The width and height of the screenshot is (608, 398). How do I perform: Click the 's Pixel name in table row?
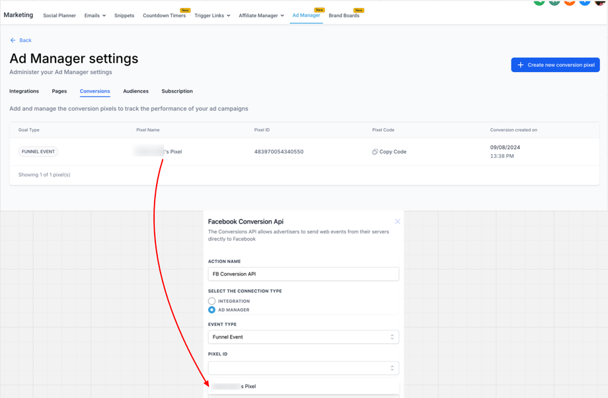pos(158,151)
